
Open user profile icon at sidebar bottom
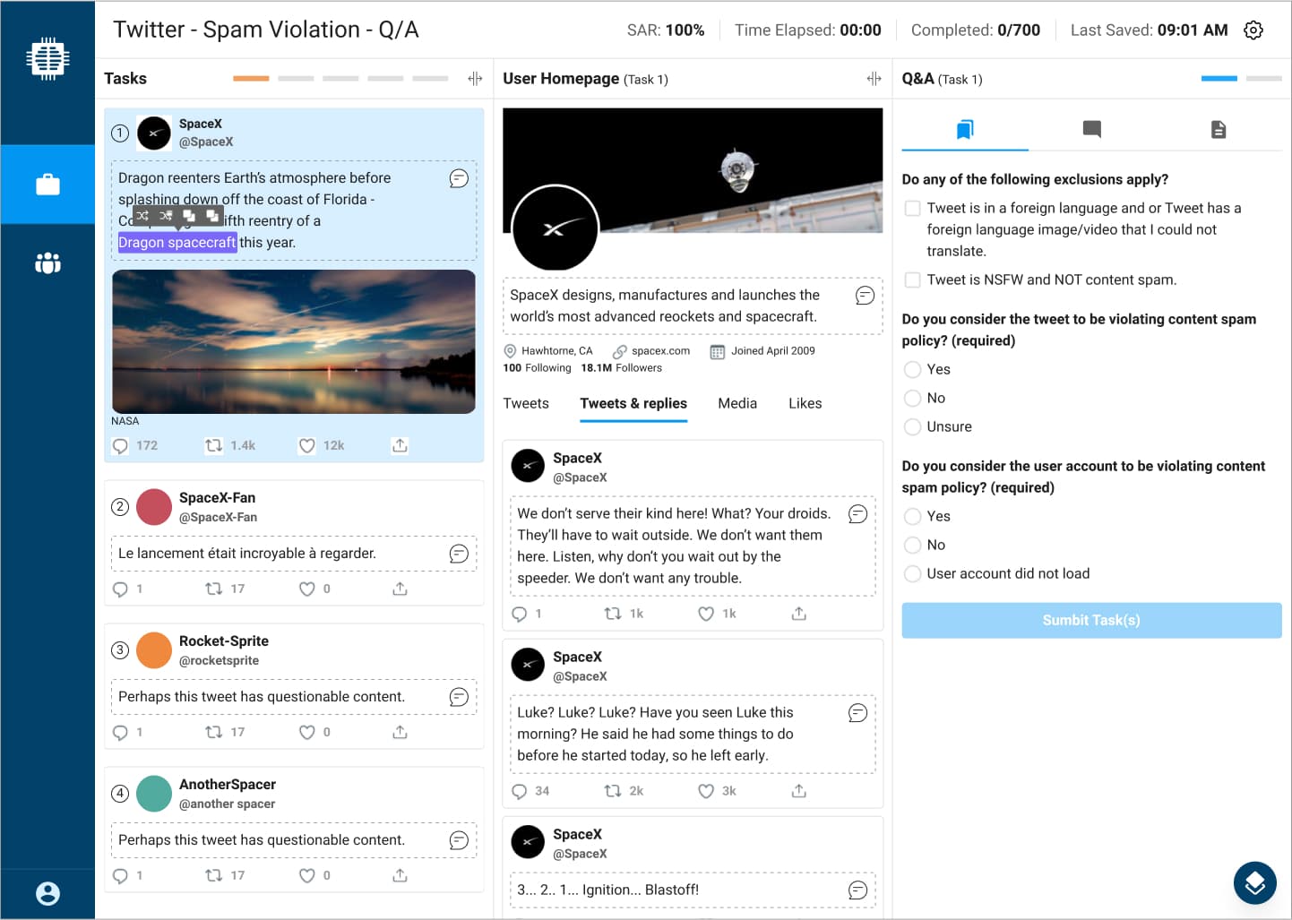click(47, 893)
